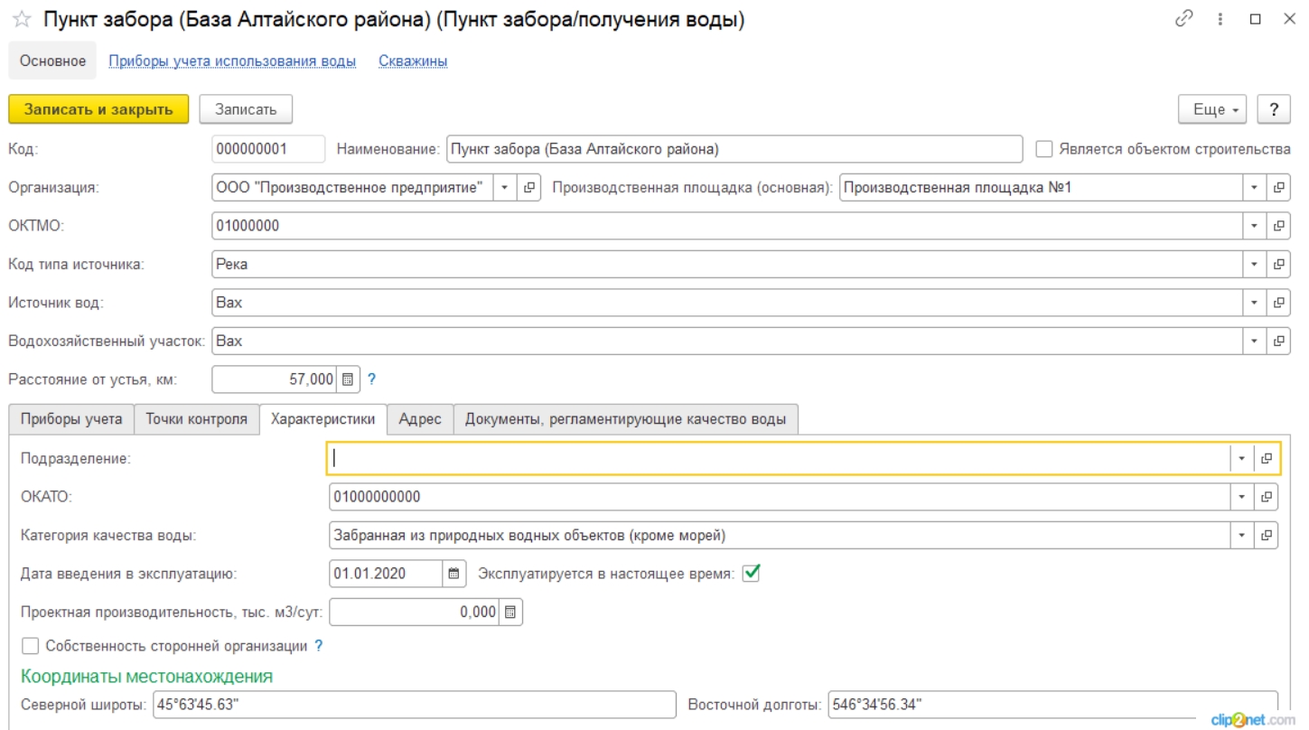Image resolution: width=1309 pixels, height=730 pixels.
Task: Add form to favorites with star icon
Action: click(21, 21)
